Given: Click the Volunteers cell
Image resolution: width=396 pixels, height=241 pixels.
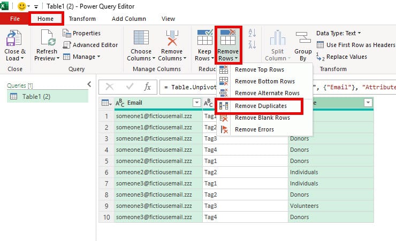Looking at the screenshot, I should [331, 206].
